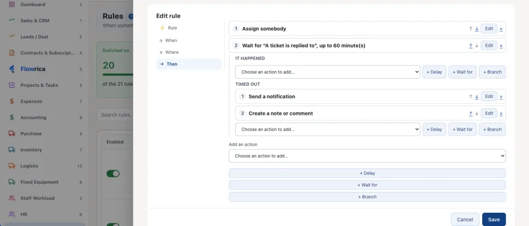Image resolution: width=529 pixels, height=226 pixels.
Task: Remove Create a note or comment action
Action: (501, 113)
